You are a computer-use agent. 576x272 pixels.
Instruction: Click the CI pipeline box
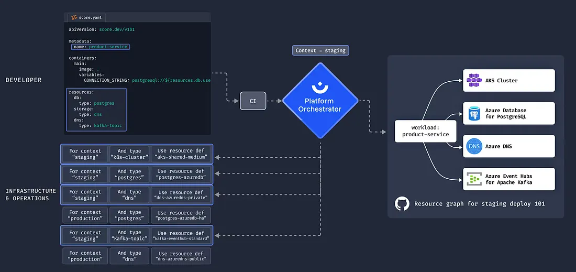click(x=253, y=101)
